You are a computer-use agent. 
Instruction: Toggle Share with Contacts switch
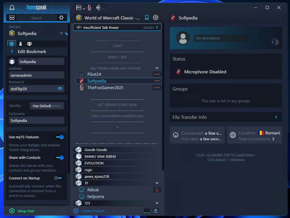click(x=60, y=157)
